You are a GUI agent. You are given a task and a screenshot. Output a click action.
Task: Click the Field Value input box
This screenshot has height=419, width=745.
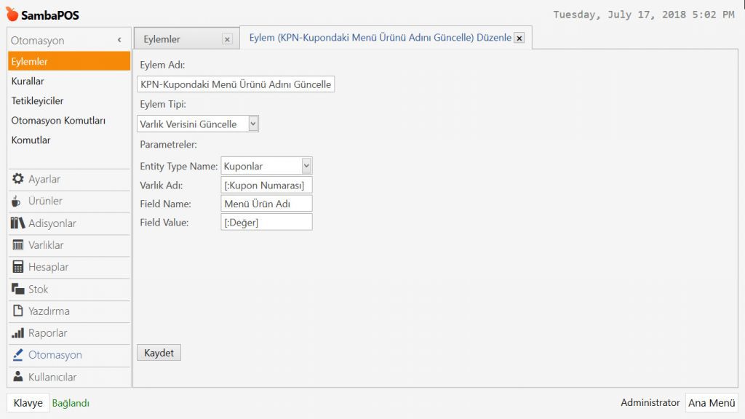[266, 222]
